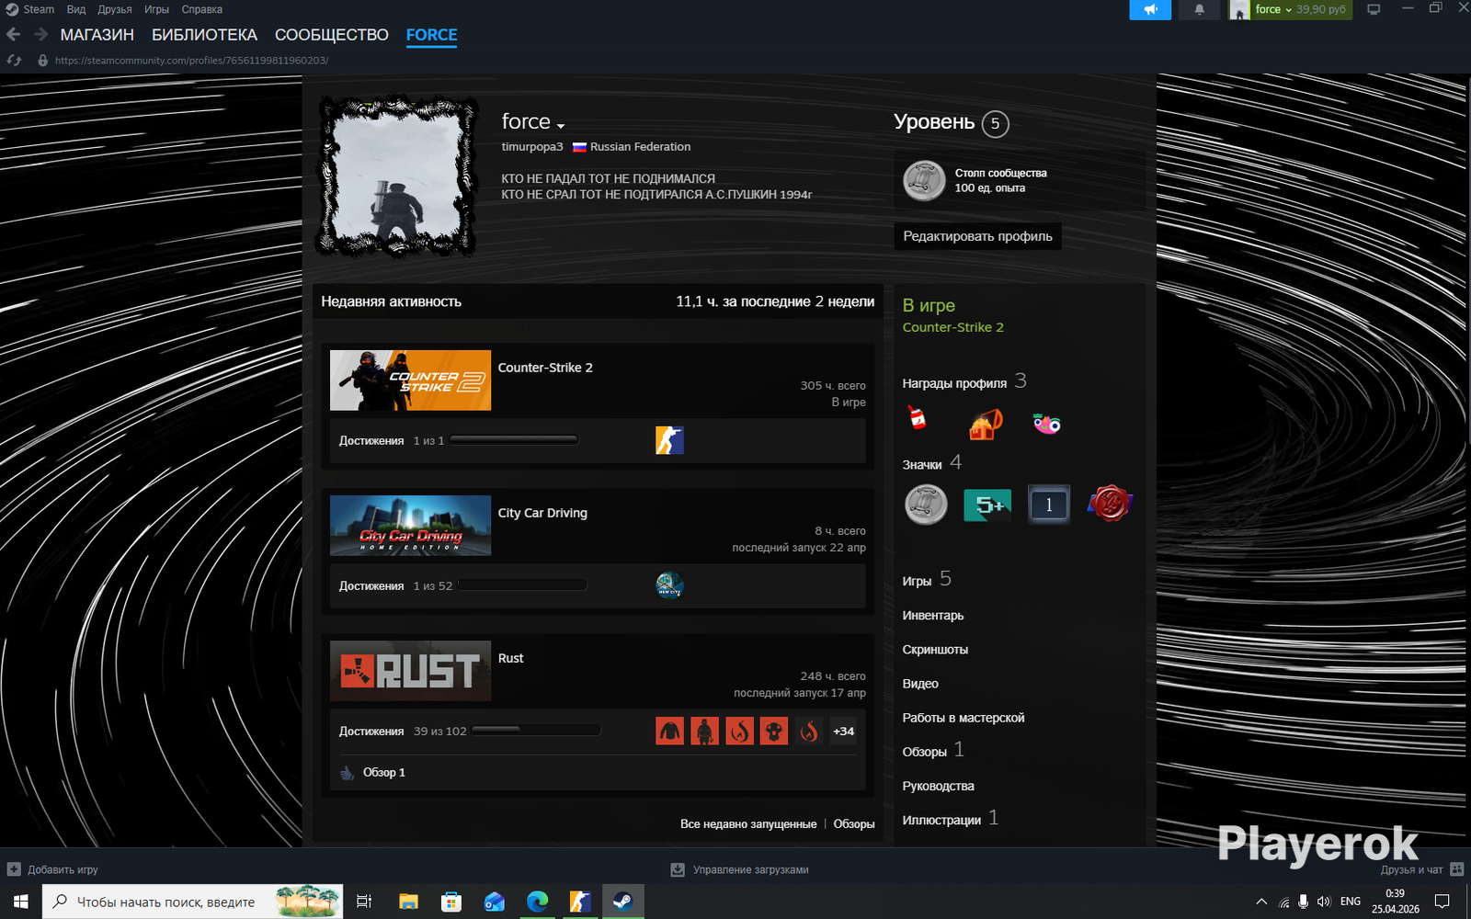Click the Rust achievements progress bar
The height and width of the screenshot is (919, 1471).
click(536, 731)
